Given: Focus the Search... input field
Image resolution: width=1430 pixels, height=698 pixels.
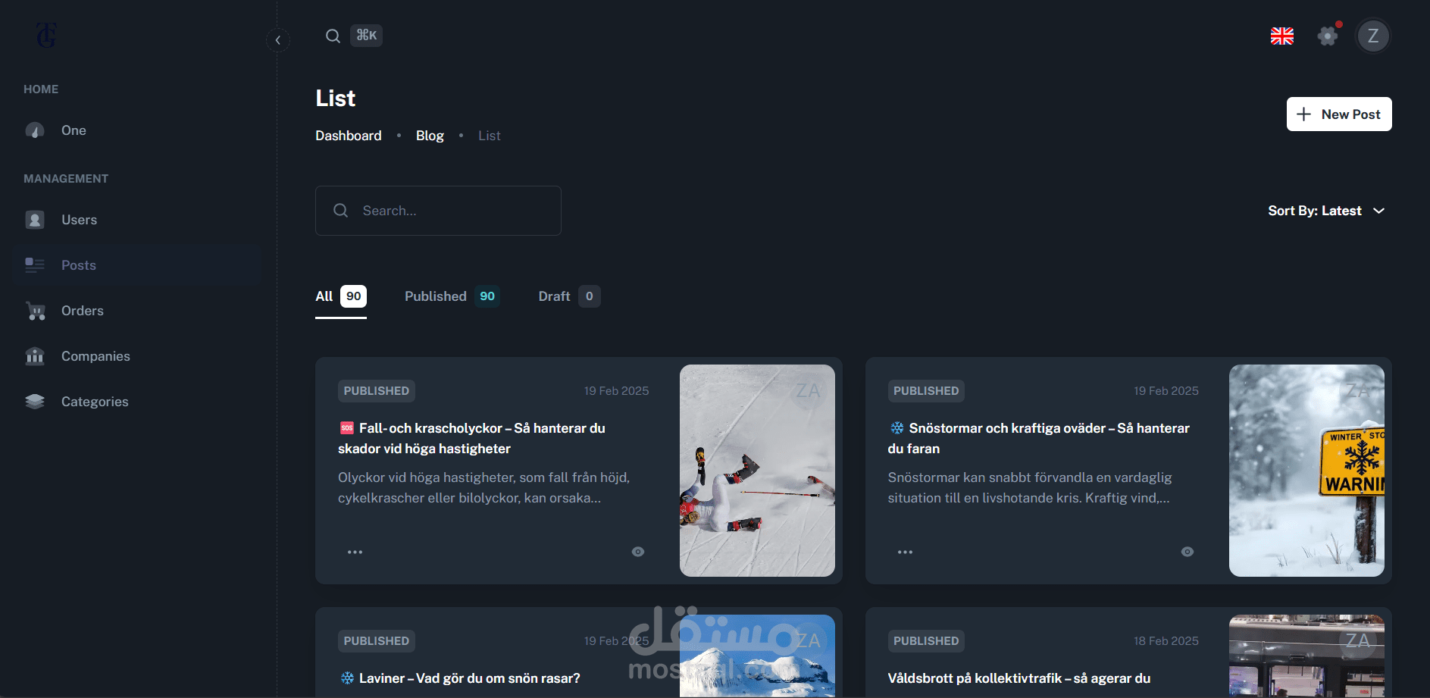Looking at the screenshot, I should point(438,211).
